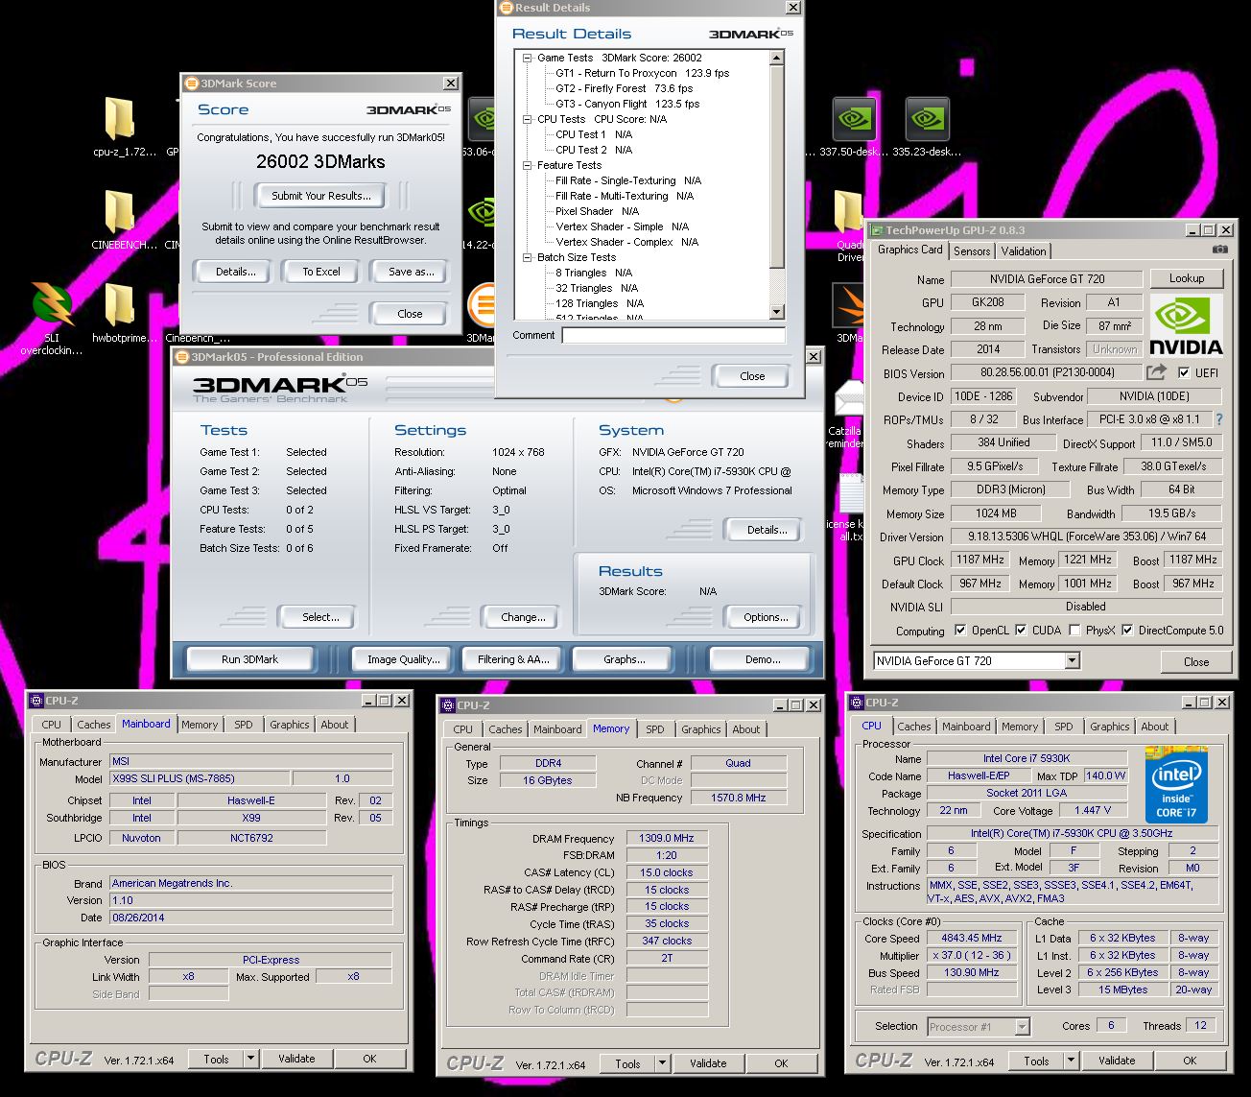Screen dimensions: 1251x1097
Task: Click Pixel Shader feature test row
Action: click(597, 211)
